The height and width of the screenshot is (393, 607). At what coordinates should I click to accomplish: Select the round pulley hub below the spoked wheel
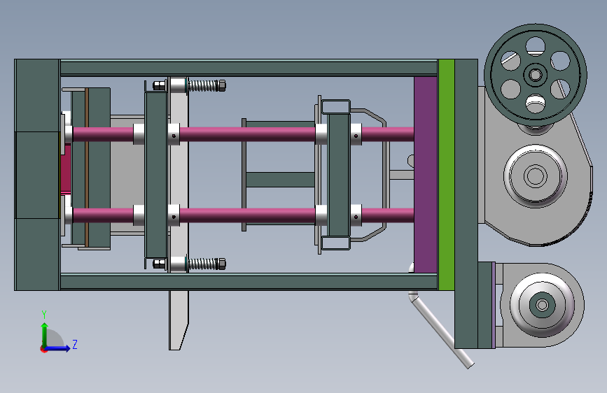536,176
